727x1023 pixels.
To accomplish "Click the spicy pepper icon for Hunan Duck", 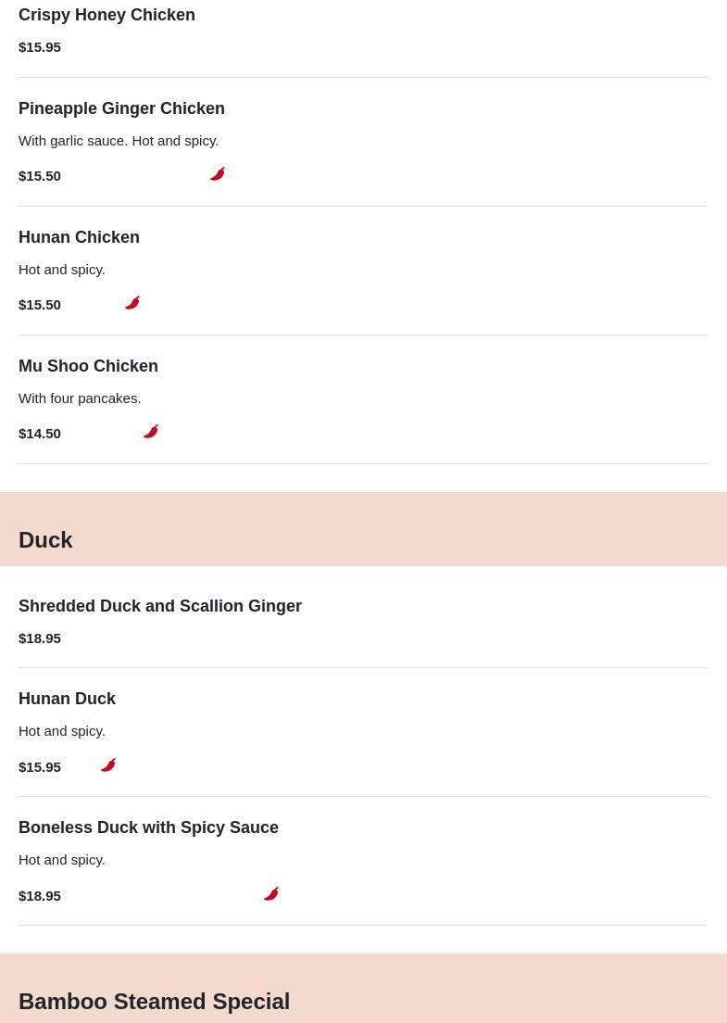I will point(108,765).
